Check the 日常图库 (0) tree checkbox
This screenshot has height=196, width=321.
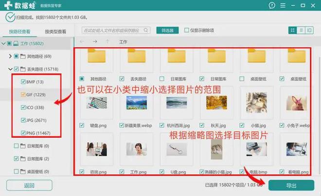click(x=16, y=146)
